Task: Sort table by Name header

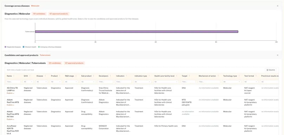Action: pos(9,76)
